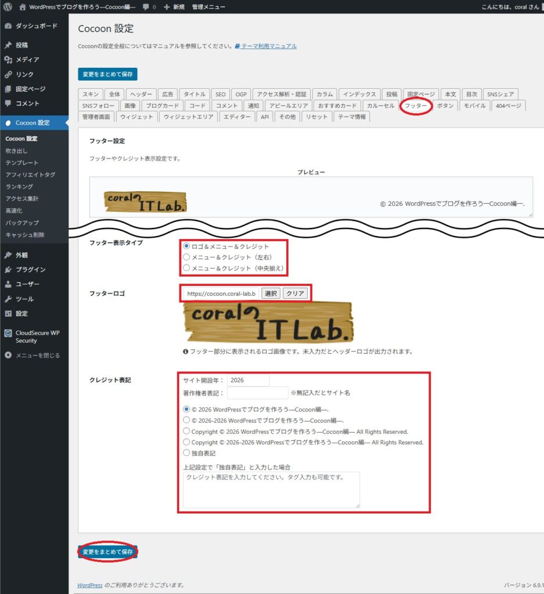This screenshot has height=594, width=544.
Task: Choose 独自表記 credit notation option
Action: (x=186, y=452)
